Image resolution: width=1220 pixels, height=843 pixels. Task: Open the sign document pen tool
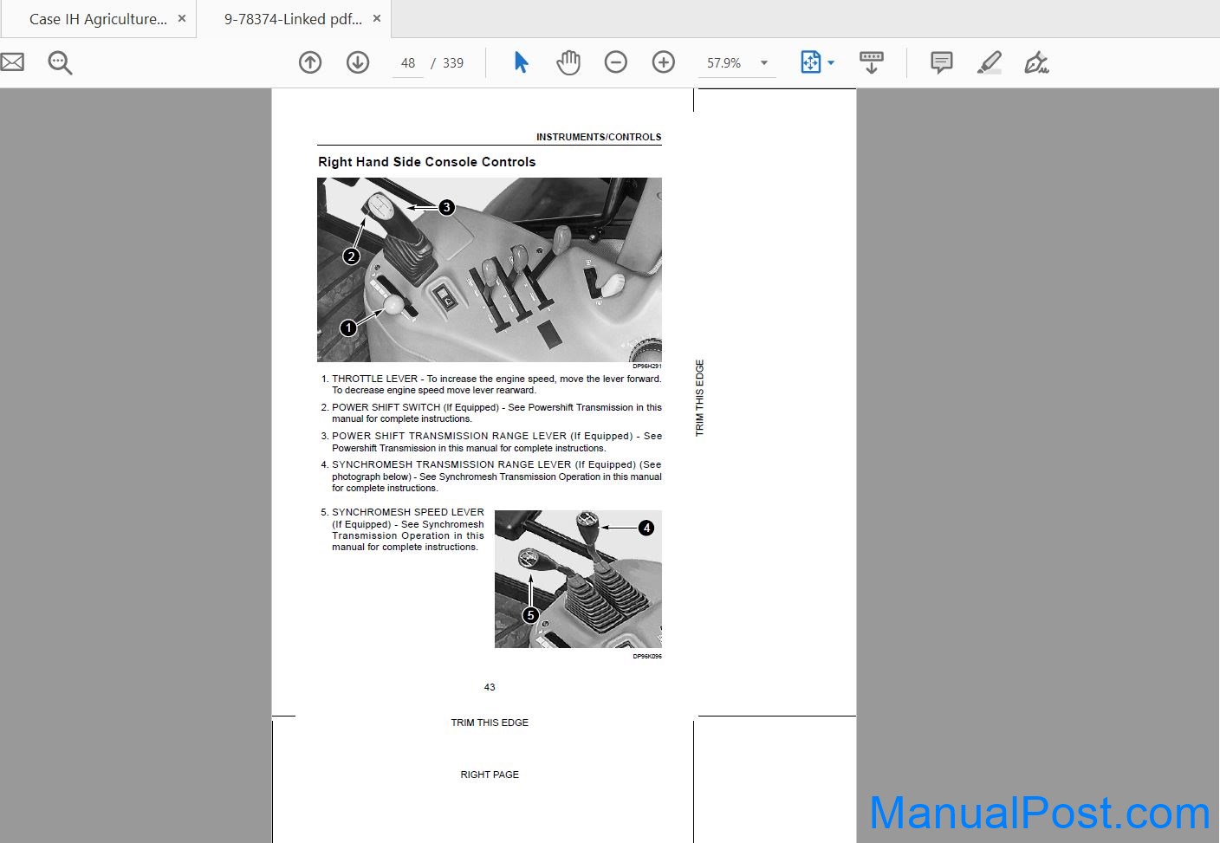click(1036, 62)
